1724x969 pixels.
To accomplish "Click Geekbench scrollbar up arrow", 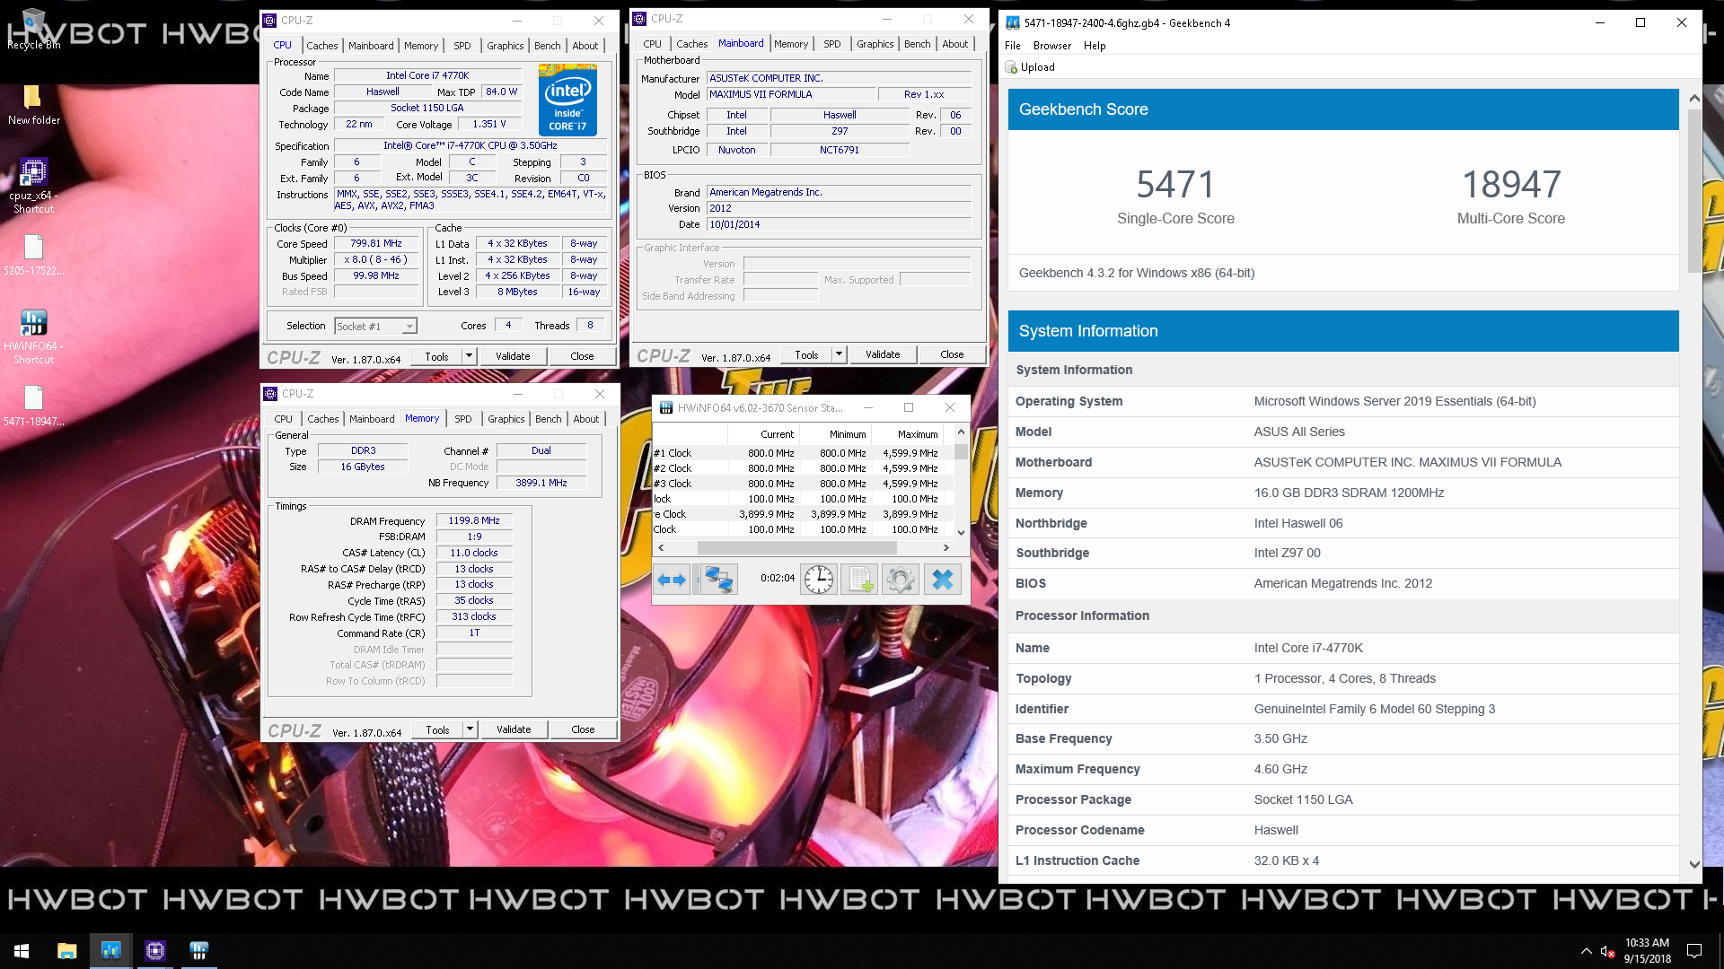I will [x=1694, y=98].
